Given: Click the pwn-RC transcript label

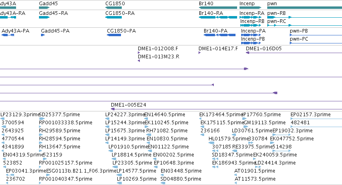Looking at the screenshot, I should click(x=276, y=21).
